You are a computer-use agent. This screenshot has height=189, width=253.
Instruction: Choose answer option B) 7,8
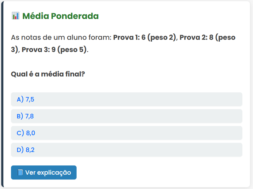tap(126, 116)
